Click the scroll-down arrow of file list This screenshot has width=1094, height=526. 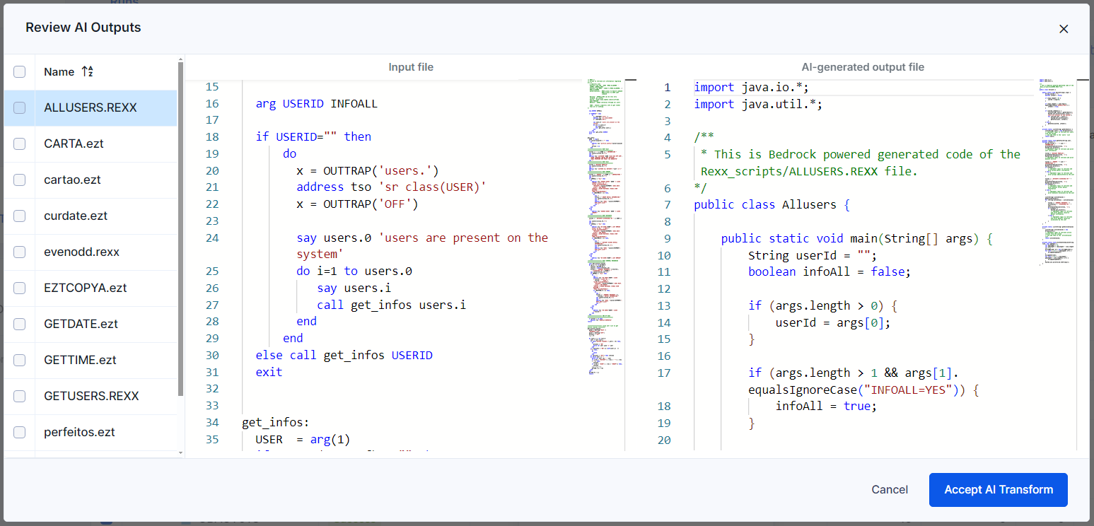click(181, 452)
